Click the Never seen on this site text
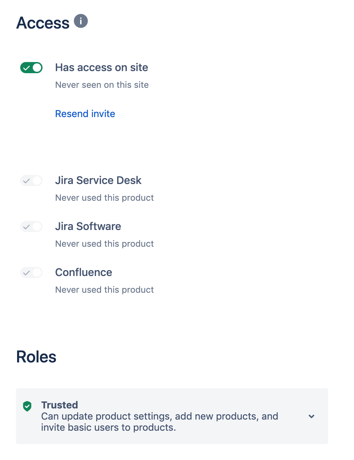The width and height of the screenshot is (354, 460). coord(102,85)
